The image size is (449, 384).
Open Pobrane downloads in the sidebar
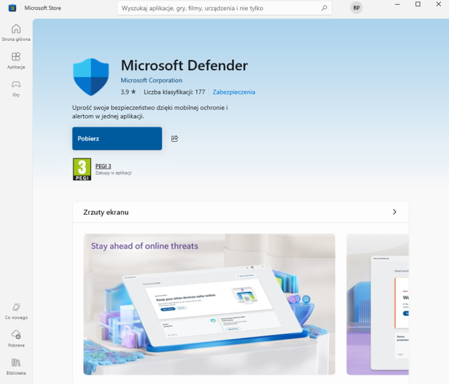(16, 339)
